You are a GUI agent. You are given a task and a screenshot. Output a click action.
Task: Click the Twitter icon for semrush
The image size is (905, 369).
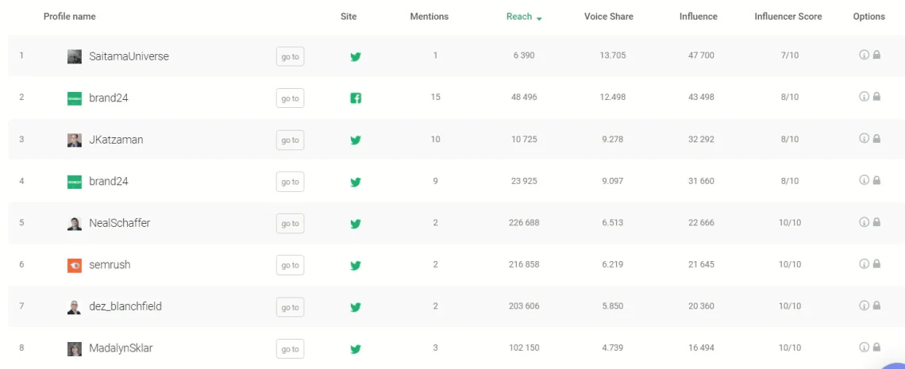click(x=356, y=265)
